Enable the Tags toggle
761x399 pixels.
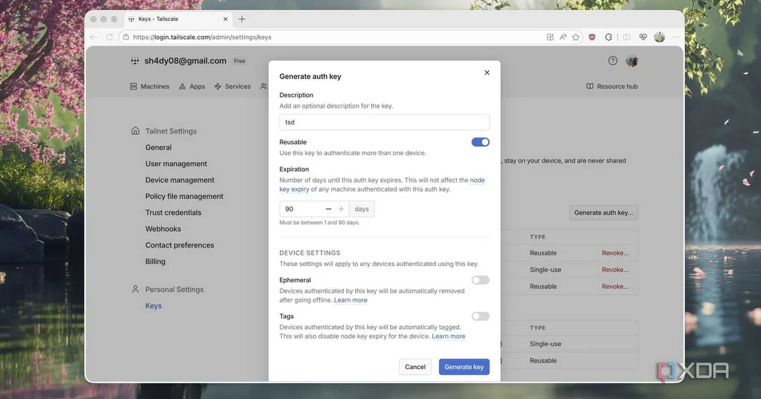point(480,316)
